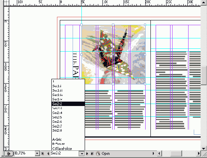Click the ruler origin crosshair corner

[x=6, y=3]
